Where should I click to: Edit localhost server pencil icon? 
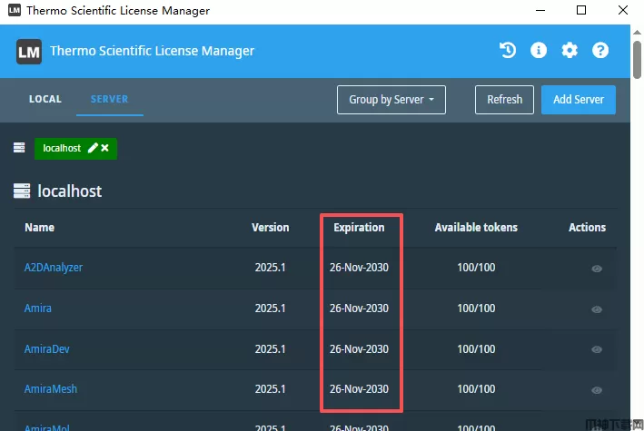(x=93, y=148)
